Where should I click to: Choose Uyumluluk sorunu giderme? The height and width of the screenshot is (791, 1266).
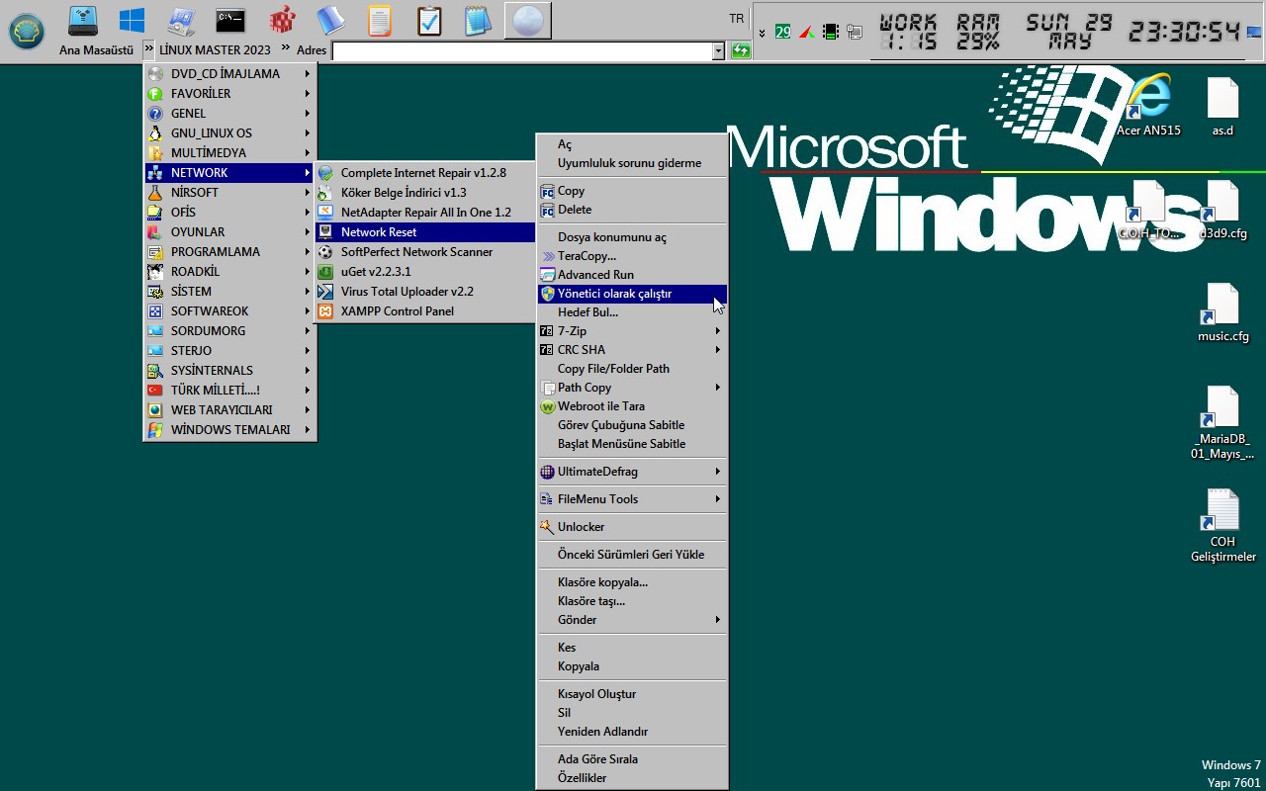pos(632,163)
